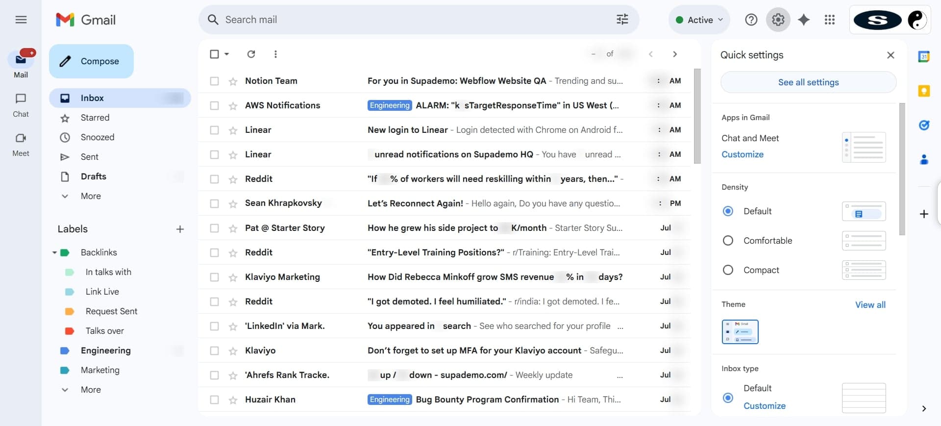Click the Support help icon
The image size is (941, 426).
[x=751, y=20]
